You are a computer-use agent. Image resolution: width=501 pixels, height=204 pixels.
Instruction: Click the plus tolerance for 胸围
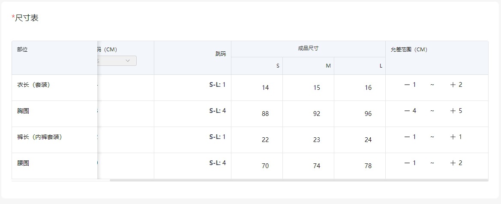(456, 111)
